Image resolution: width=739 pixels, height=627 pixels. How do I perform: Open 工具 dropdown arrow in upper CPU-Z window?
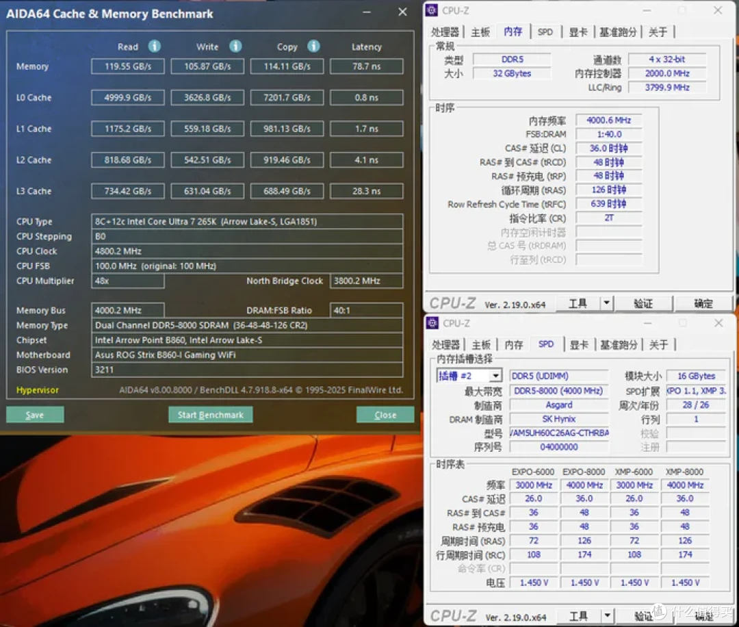coord(606,304)
